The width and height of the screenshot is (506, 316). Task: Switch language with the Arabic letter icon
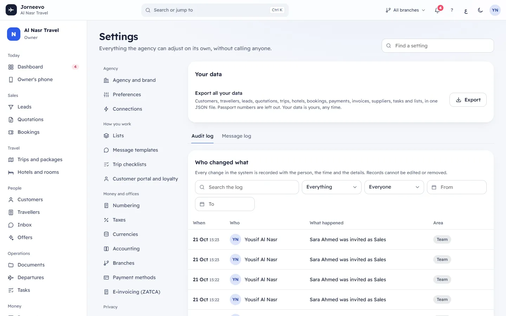coord(466,10)
